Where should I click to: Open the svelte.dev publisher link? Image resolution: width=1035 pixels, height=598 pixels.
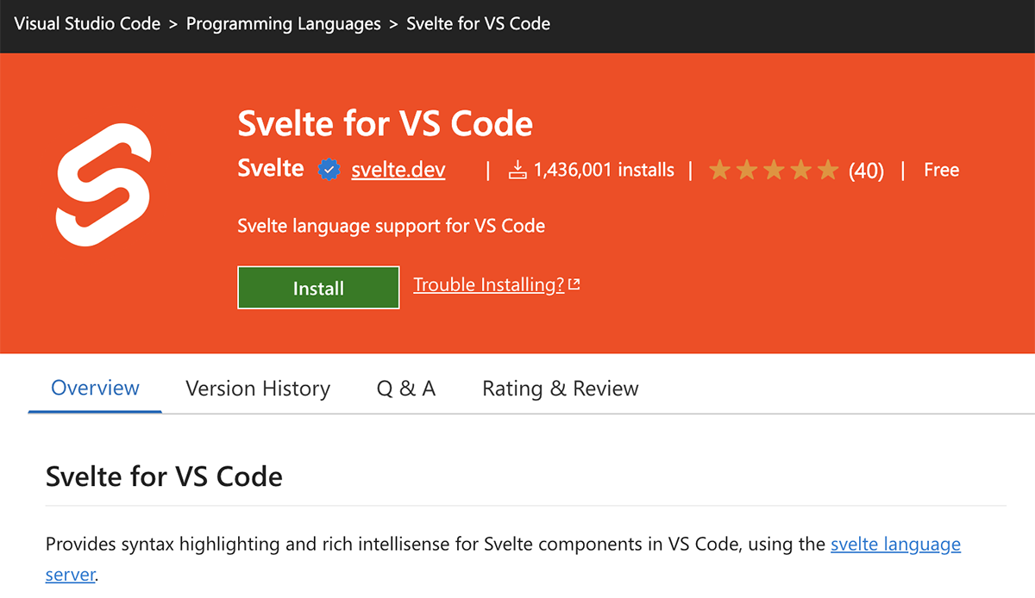pos(398,170)
